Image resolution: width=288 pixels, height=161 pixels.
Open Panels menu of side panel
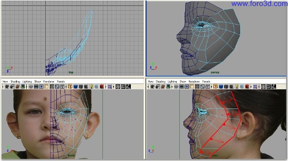pos(206,82)
